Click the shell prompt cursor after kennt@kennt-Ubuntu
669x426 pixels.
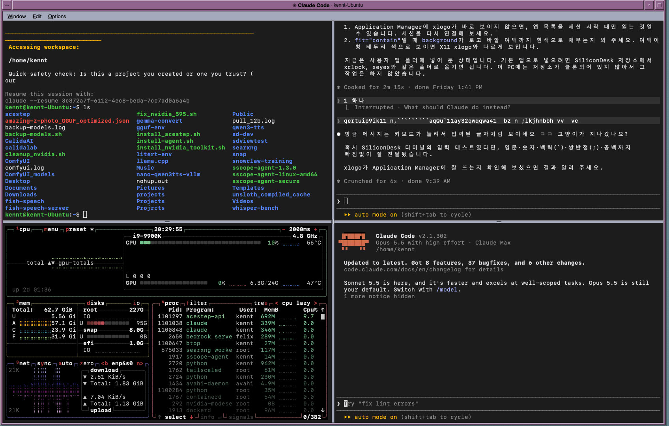[85, 215]
